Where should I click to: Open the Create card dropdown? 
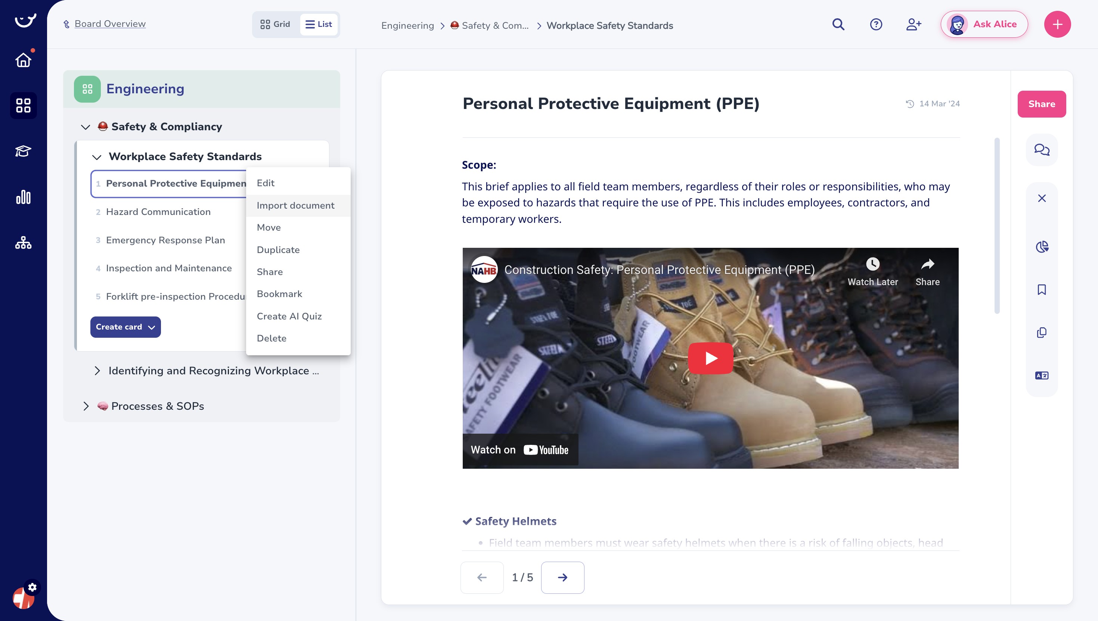(x=125, y=327)
